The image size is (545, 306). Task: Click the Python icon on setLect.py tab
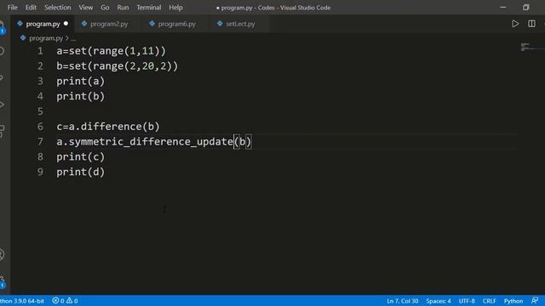pos(220,24)
